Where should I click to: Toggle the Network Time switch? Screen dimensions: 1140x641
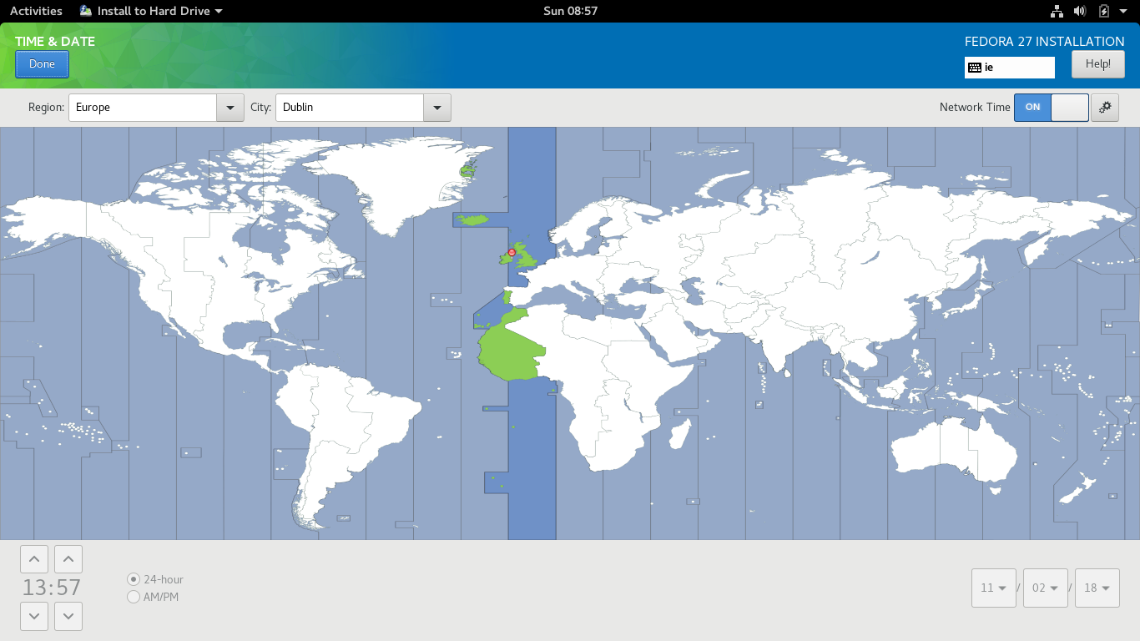pyautogui.click(x=1052, y=108)
